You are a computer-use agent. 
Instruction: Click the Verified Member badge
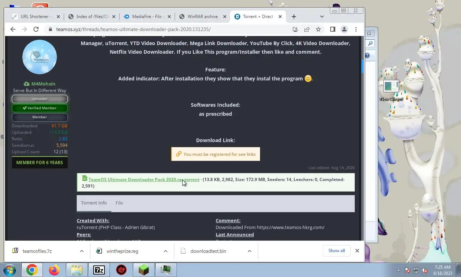[40, 108]
